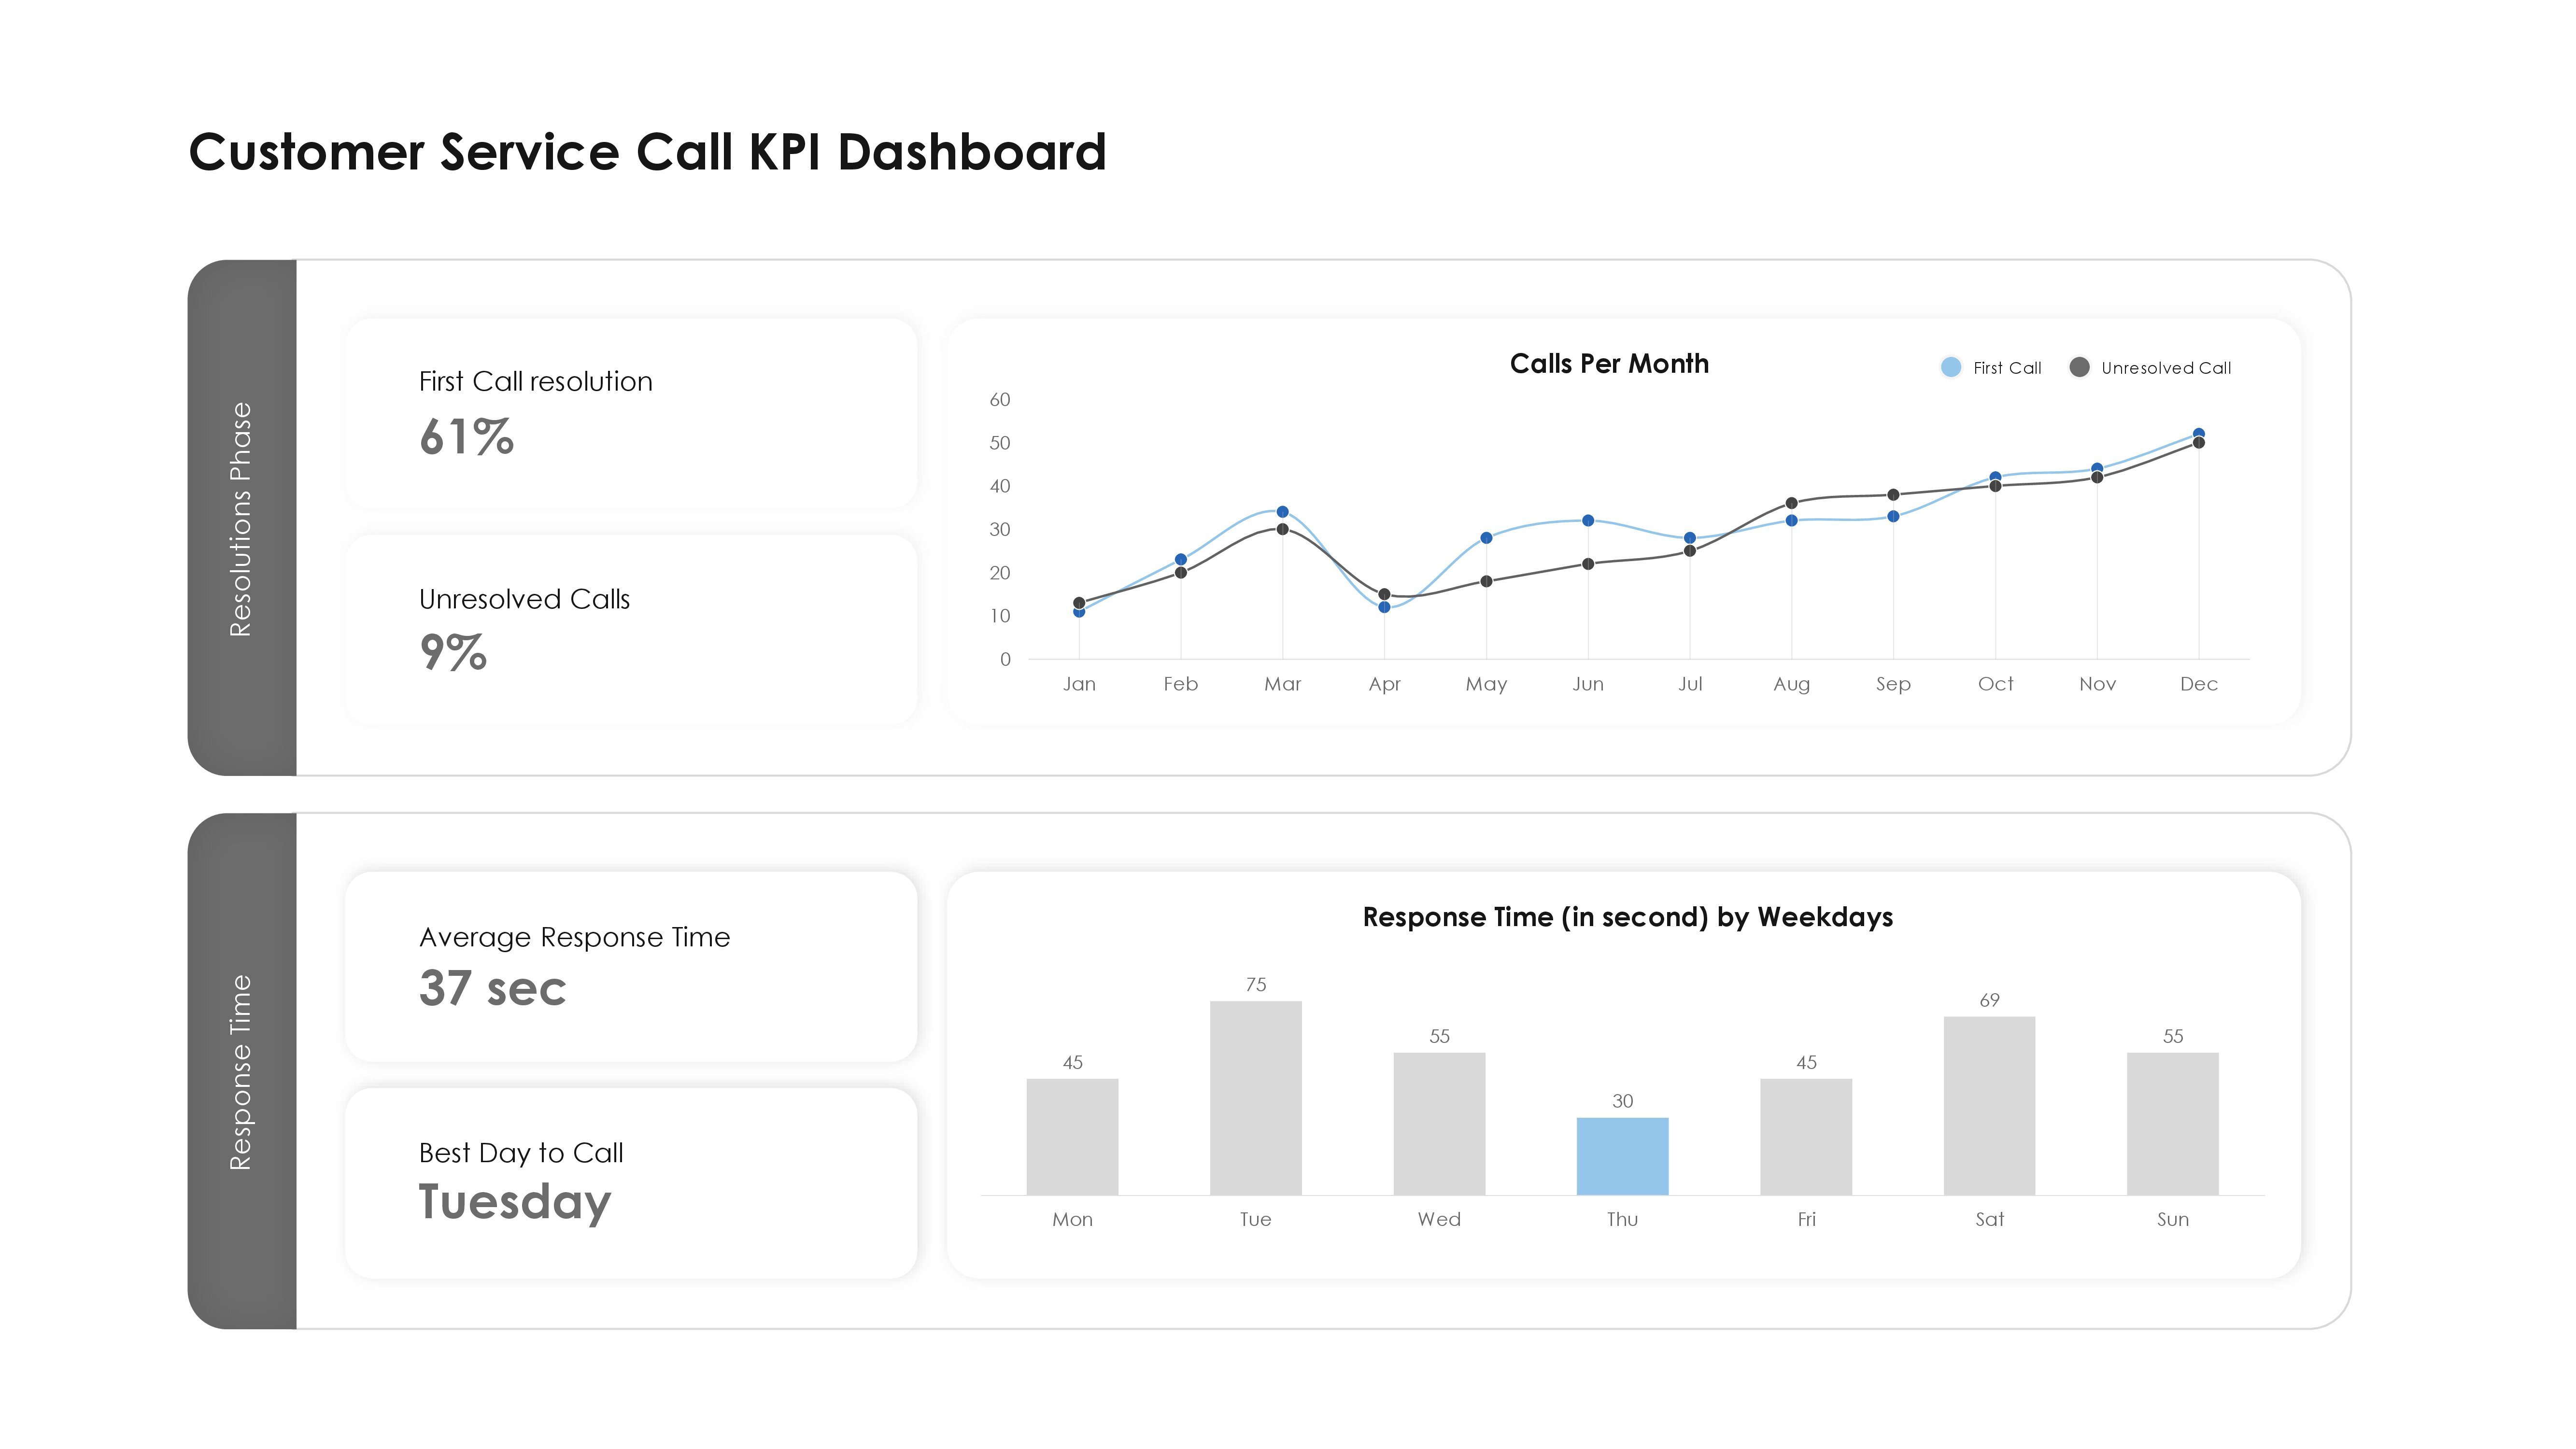Click the Resolutions Phase side label
Viewport: 2576px width, 1449px height.
(240, 519)
